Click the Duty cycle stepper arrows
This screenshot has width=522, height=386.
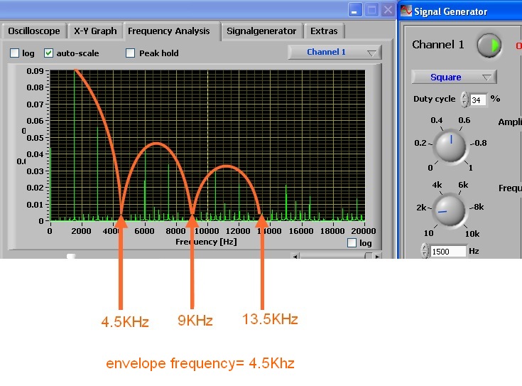[x=464, y=100]
